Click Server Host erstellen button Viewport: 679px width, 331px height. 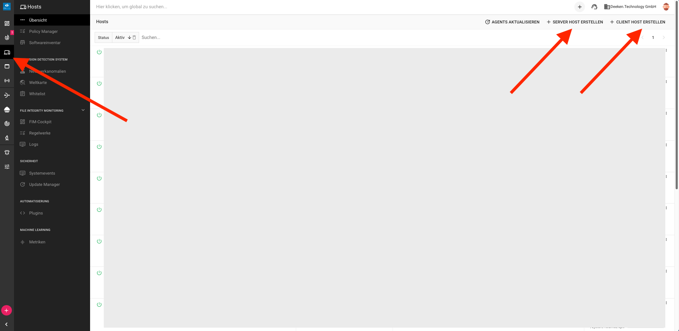pos(575,22)
